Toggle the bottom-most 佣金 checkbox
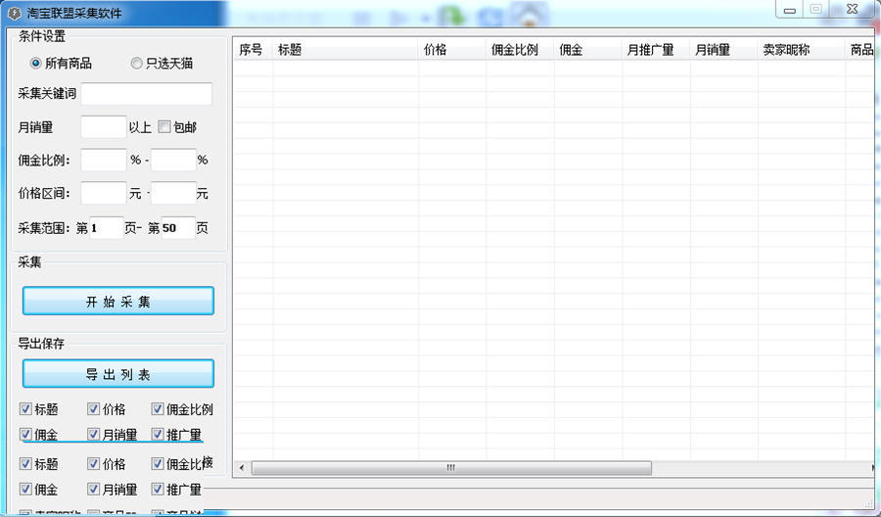The image size is (881, 517). click(25, 489)
